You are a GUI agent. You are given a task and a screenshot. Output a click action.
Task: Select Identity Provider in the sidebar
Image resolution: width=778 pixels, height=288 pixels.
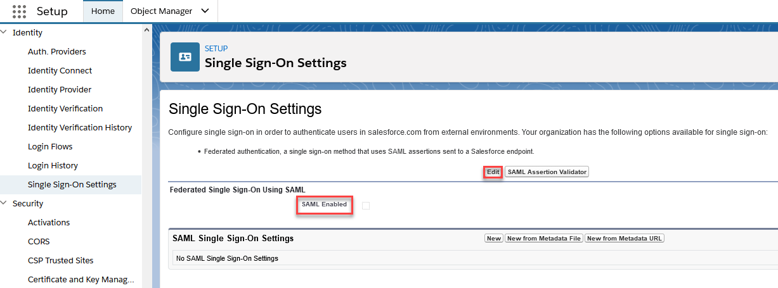60,90
